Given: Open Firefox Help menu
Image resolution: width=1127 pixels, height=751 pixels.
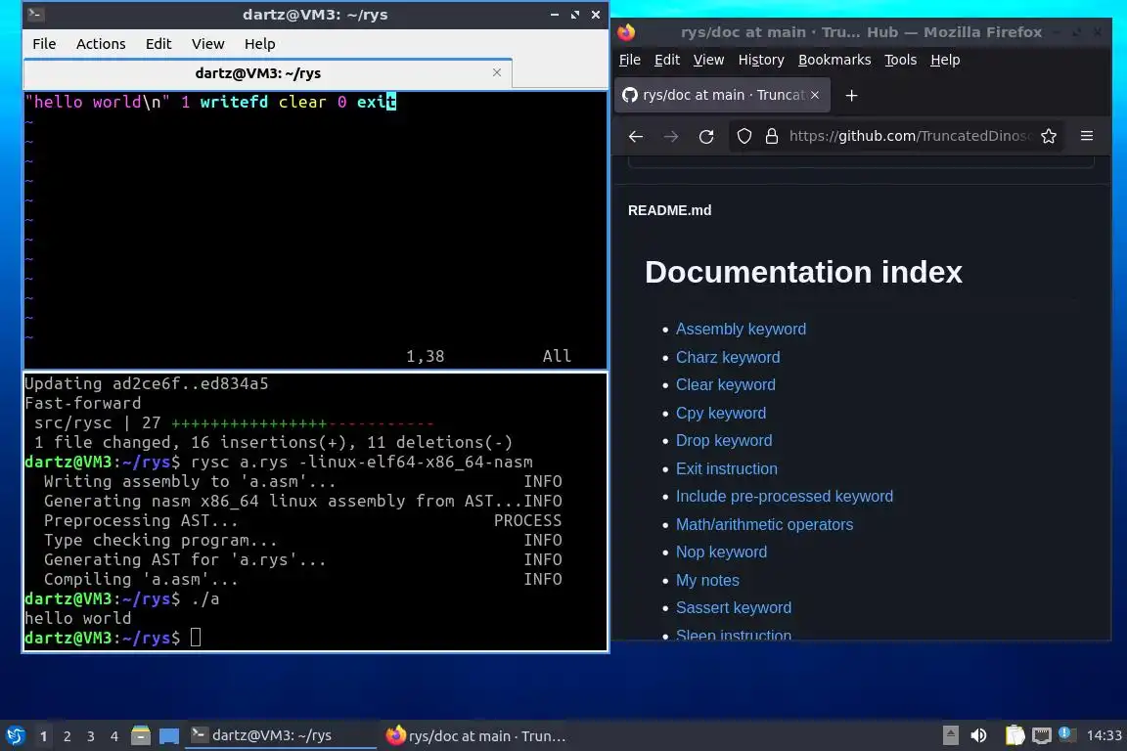Looking at the screenshot, I should pos(944,60).
